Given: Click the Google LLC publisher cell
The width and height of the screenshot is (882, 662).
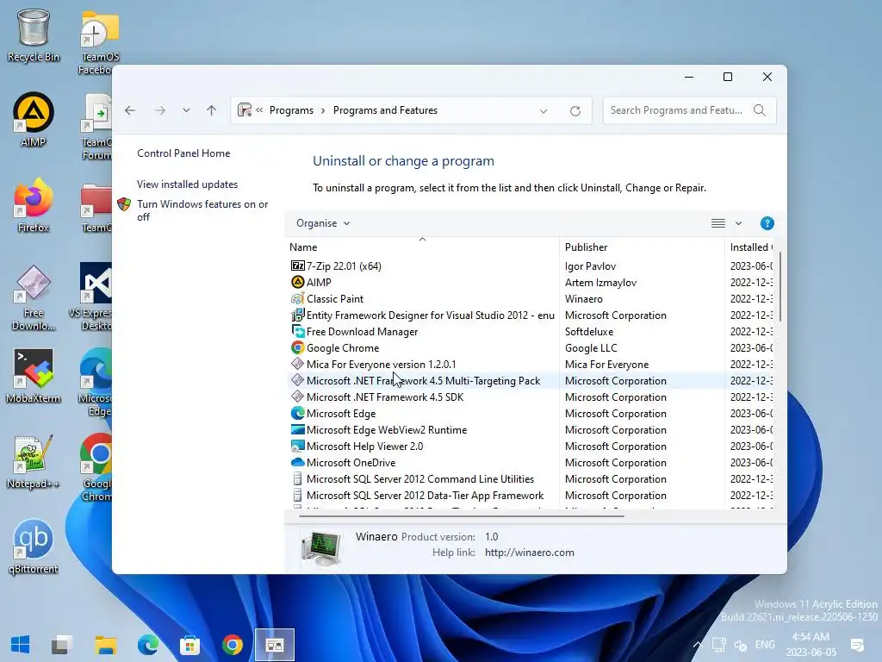Looking at the screenshot, I should pyautogui.click(x=591, y=348).
